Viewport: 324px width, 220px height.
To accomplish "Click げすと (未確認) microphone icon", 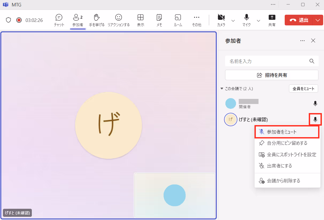I will (x=315, y=119).
